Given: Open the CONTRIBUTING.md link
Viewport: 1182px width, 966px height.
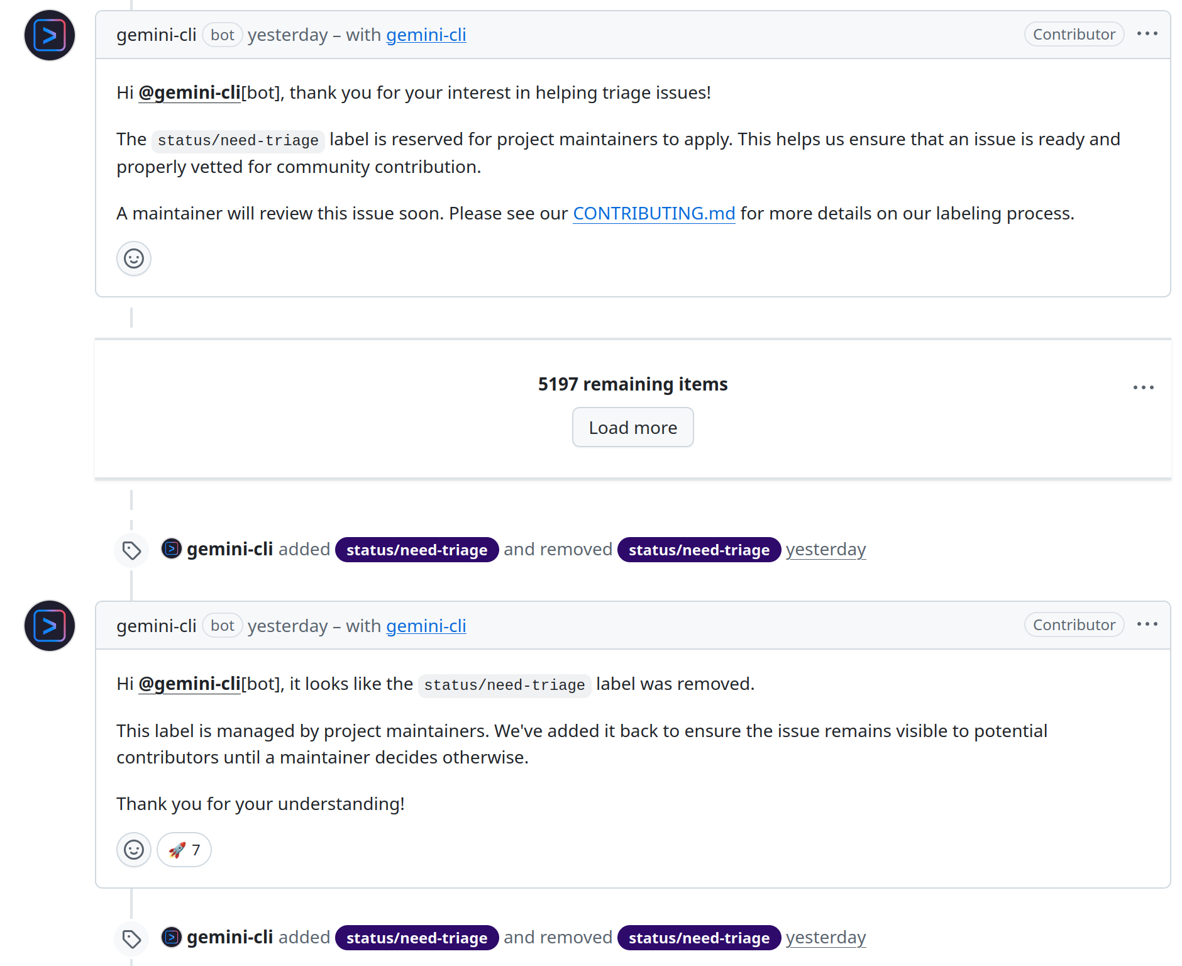Looking at the screenshot, I should coord(654,214).
